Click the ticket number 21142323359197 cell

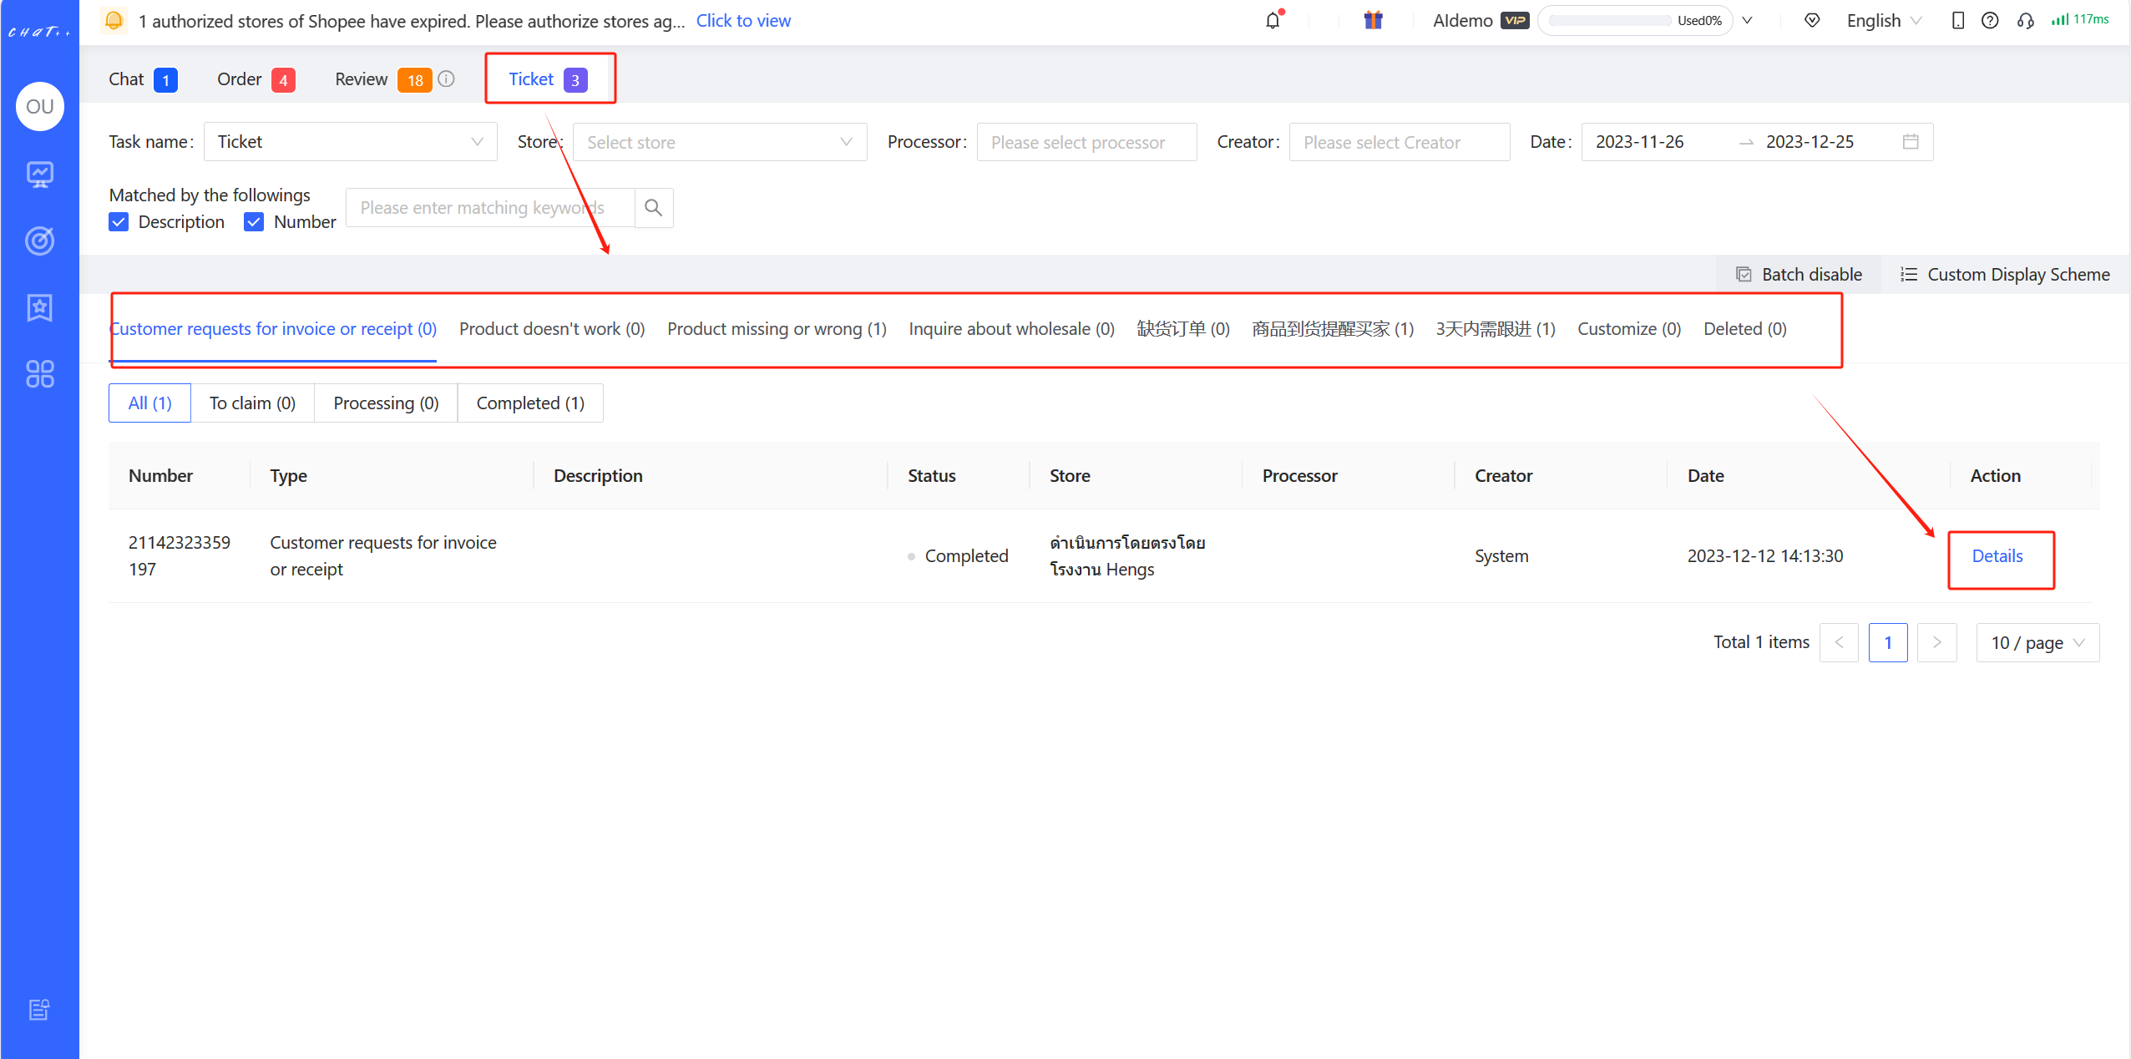point(180,556)
